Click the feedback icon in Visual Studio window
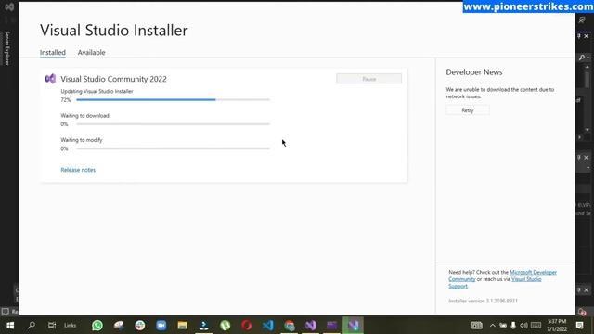 (582, 20)
